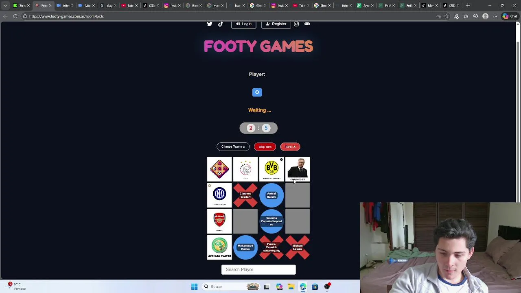This screenshot has height=293, width=521.
Task: Click the Borussia Dortmund header tile
Action: pos(271,169)
